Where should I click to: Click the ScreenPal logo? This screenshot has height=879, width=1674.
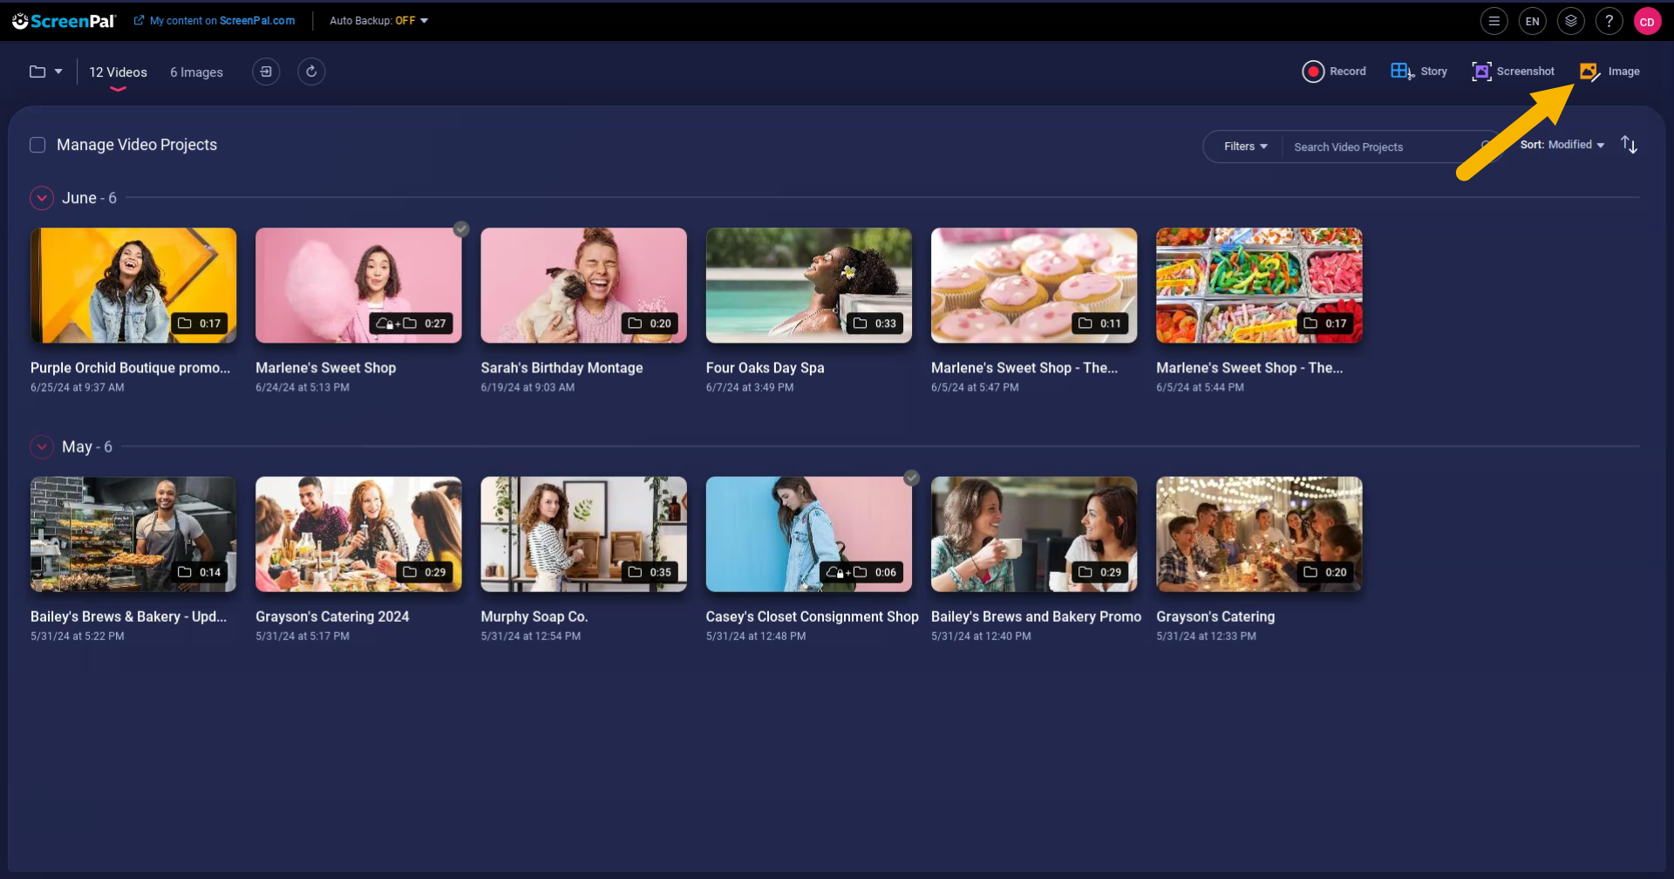(x=64, y=21)
